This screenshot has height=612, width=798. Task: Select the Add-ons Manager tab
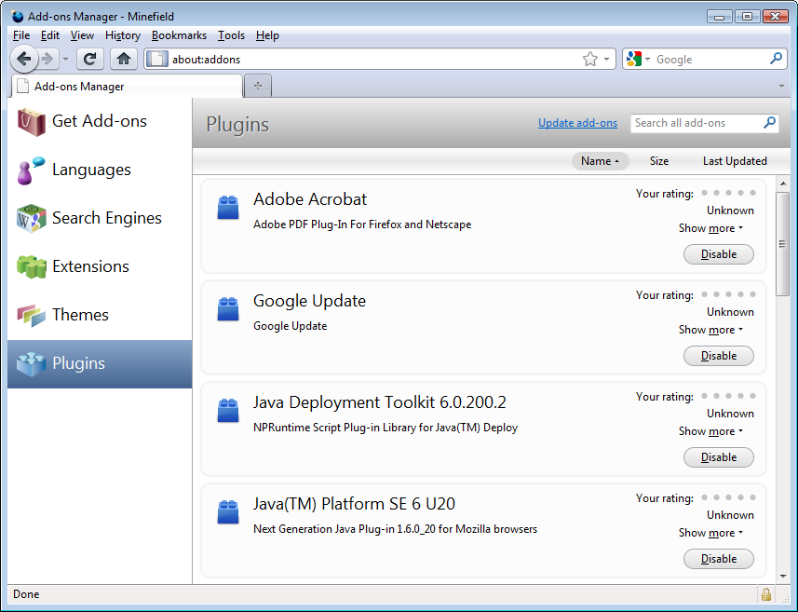[x=127, y=86]
